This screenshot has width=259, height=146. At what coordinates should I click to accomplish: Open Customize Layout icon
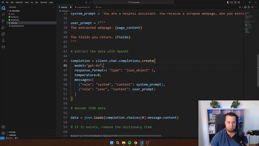pos(239,2)
